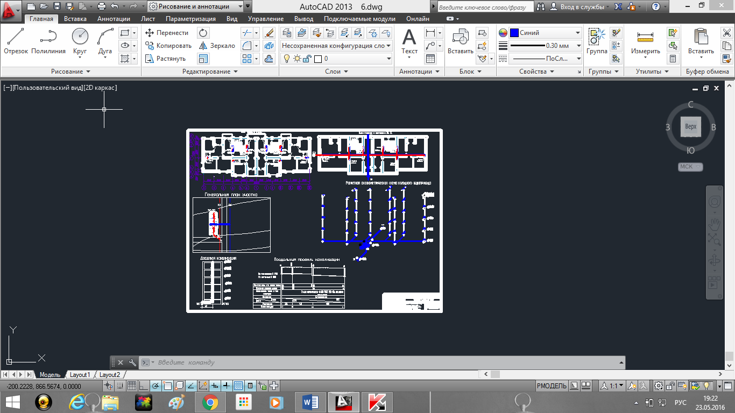
Task: Click the МСК coordinate system button
Action: 690,167
